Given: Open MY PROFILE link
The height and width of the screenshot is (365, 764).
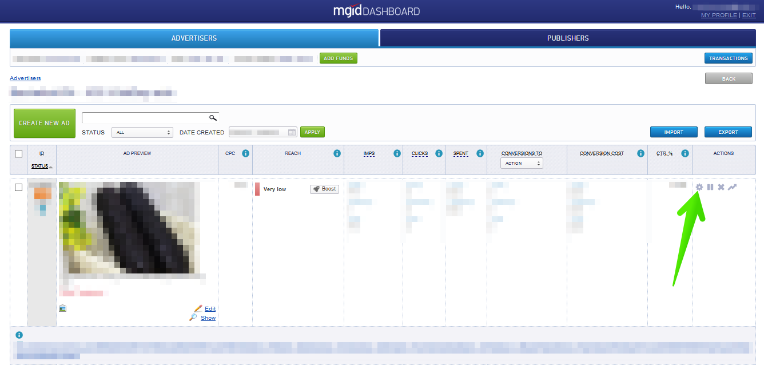Looking at the screenshot, I should click(719, 15).
